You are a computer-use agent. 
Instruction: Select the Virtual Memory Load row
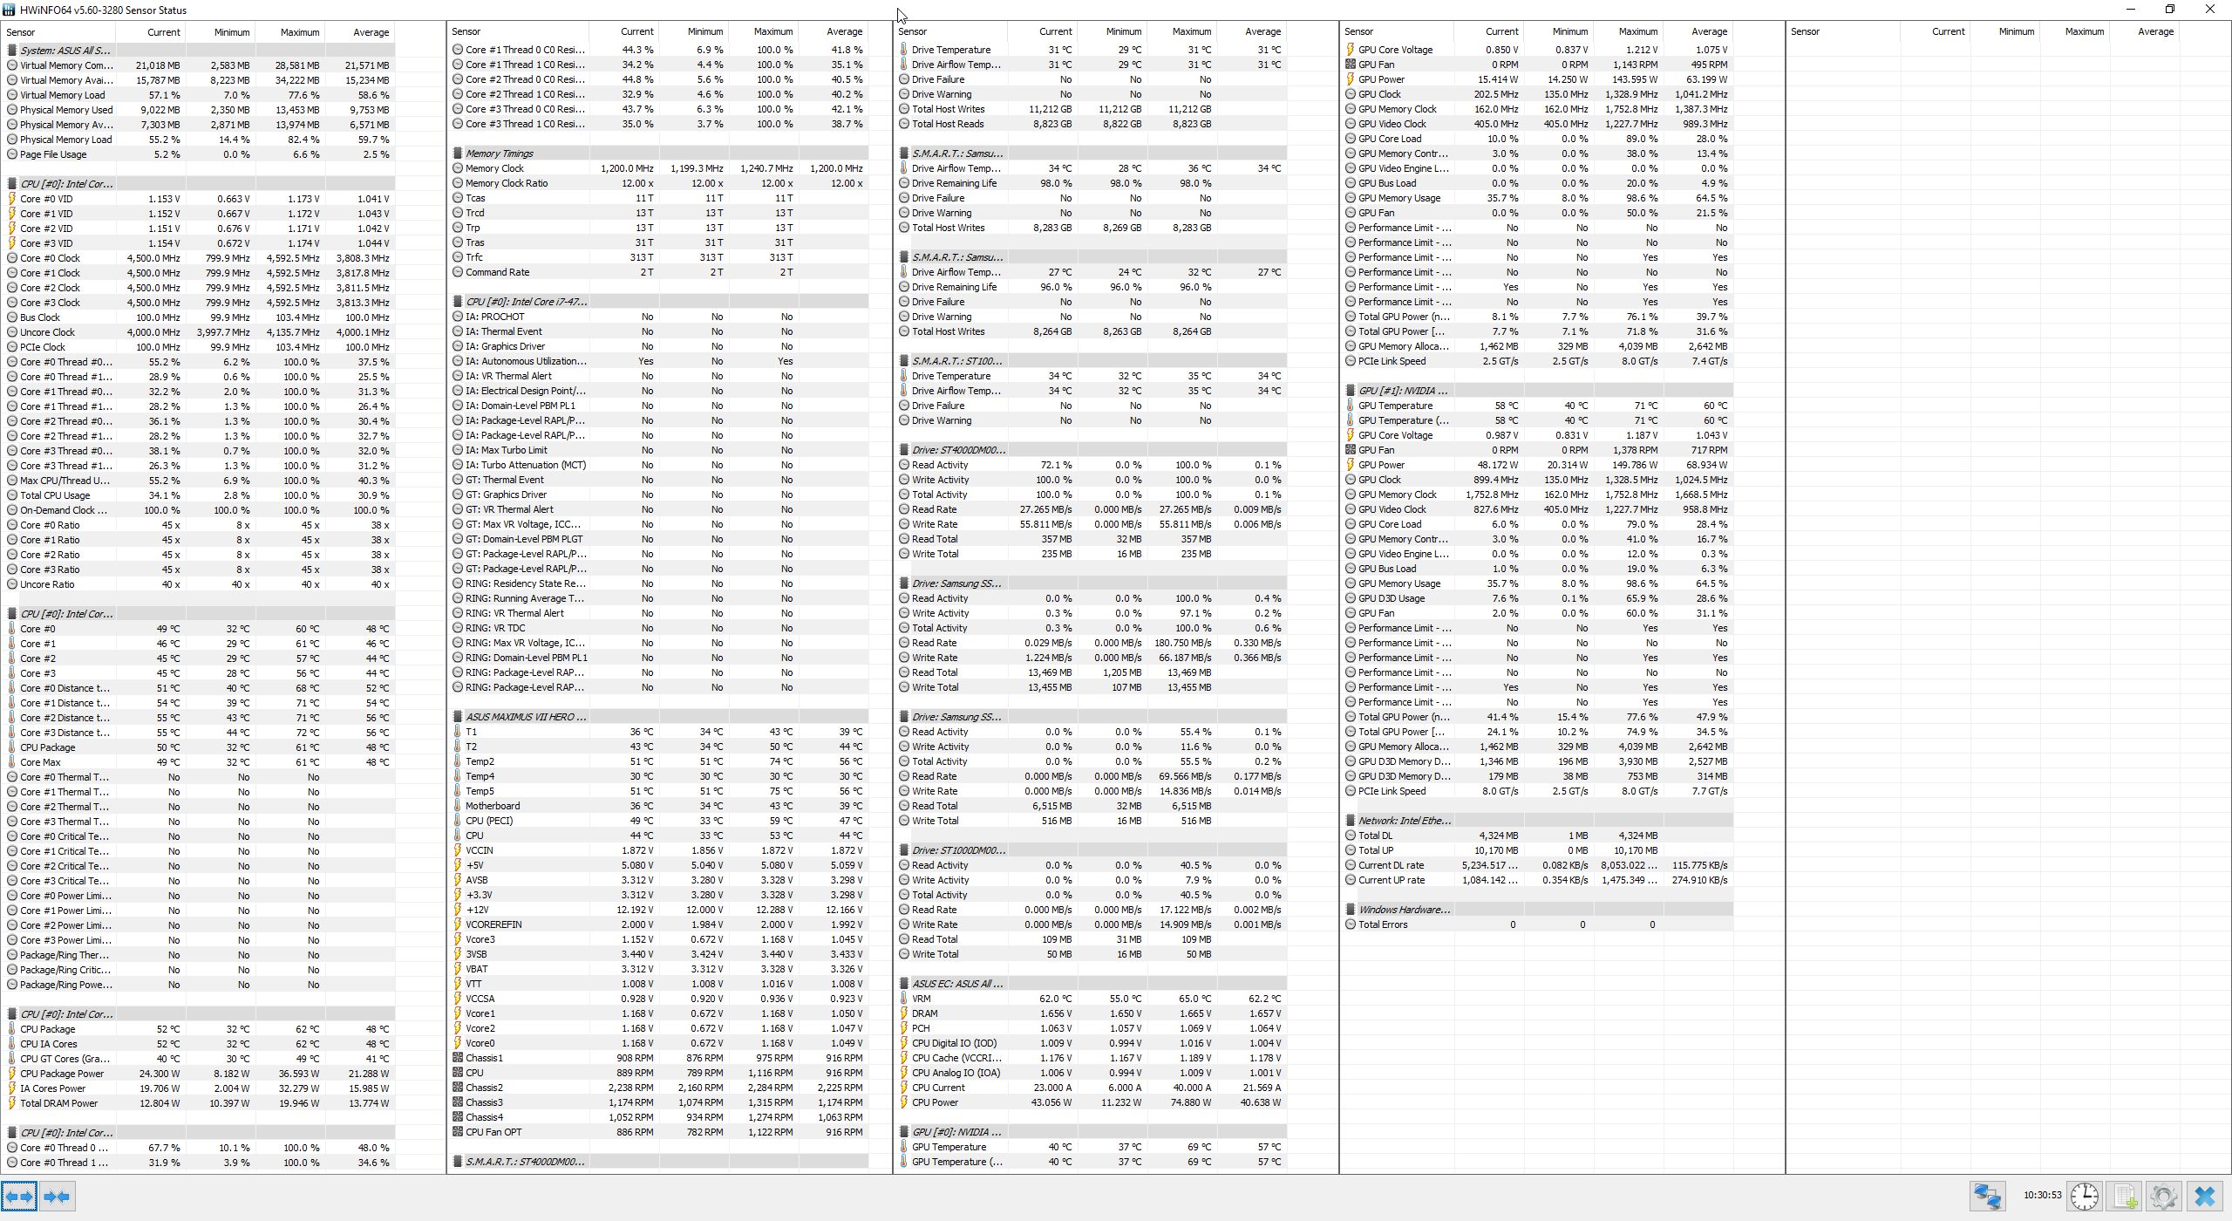[200, 95]
